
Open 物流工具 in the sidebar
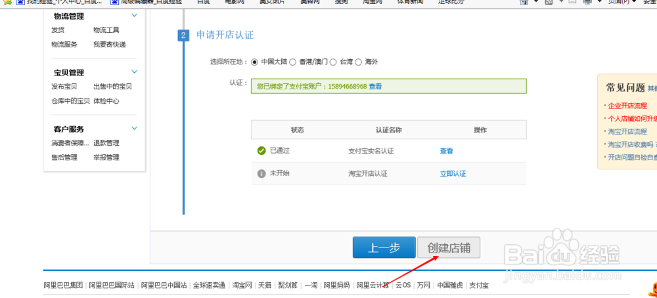106,30
